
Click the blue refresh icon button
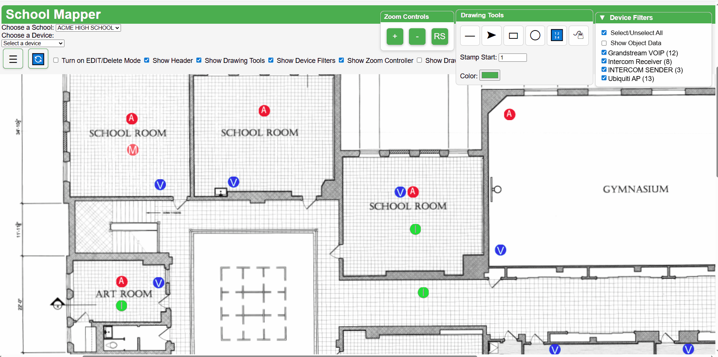[x=38, y=59]
